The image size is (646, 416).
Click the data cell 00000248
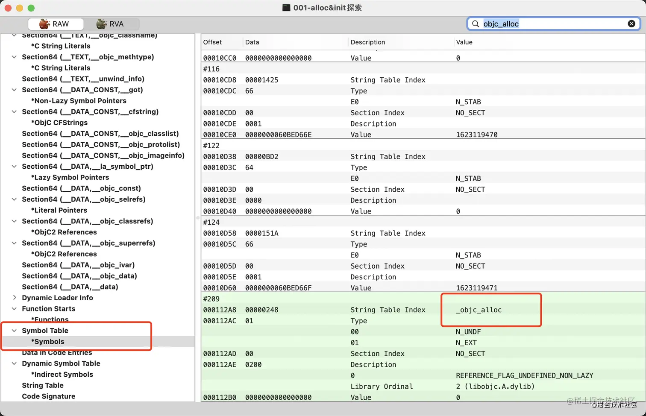[261, 310]
